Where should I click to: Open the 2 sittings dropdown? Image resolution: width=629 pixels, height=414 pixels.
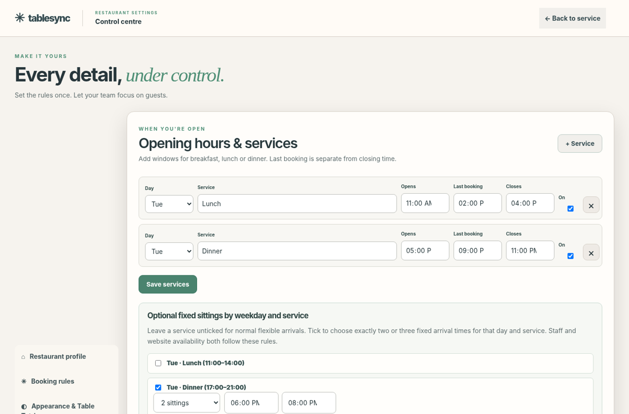click(x=187, y=403)
